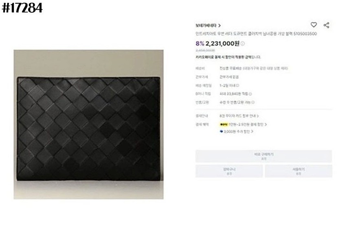This screenshot has width=347, height=226.
Task: Expand interest-free card installment info chevron
Action: click(258, 116)
